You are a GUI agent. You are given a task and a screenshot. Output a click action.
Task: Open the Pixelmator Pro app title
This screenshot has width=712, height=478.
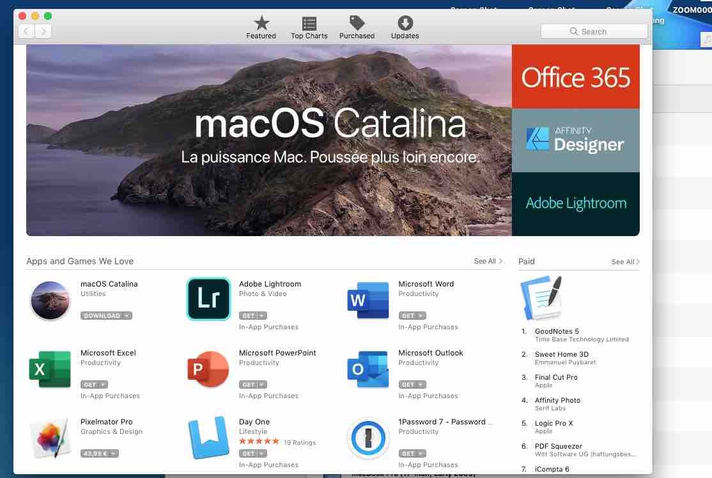[107, 422]
